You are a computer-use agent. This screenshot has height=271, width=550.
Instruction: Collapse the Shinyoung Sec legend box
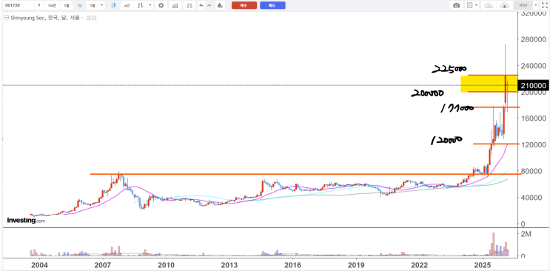tap(6, 19)
